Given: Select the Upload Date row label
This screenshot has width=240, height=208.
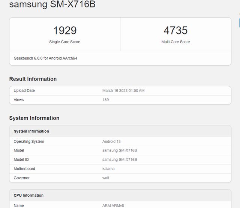Looking at the screenshot, I should pos(24,91).
